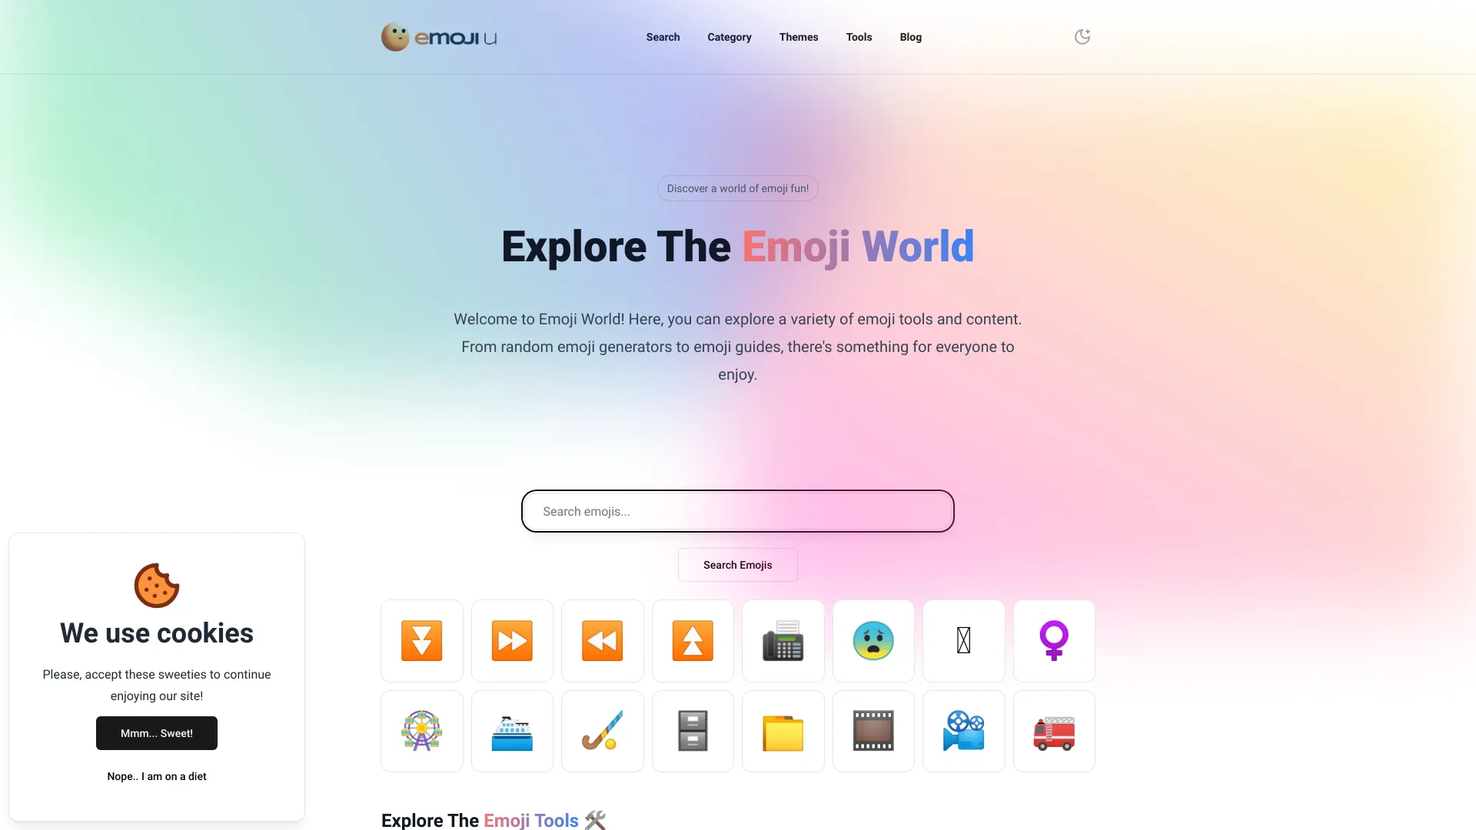Click the Blog navigation link

click(x=910, y=36)
